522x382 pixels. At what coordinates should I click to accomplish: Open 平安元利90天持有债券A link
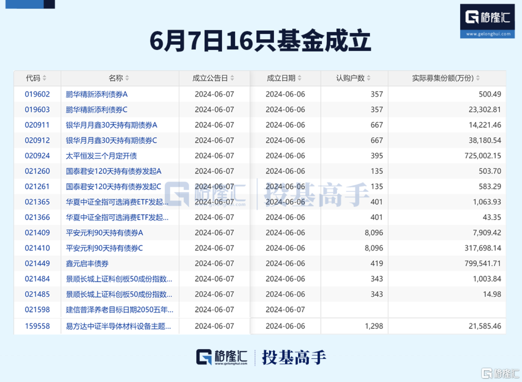tap(104, 233)
